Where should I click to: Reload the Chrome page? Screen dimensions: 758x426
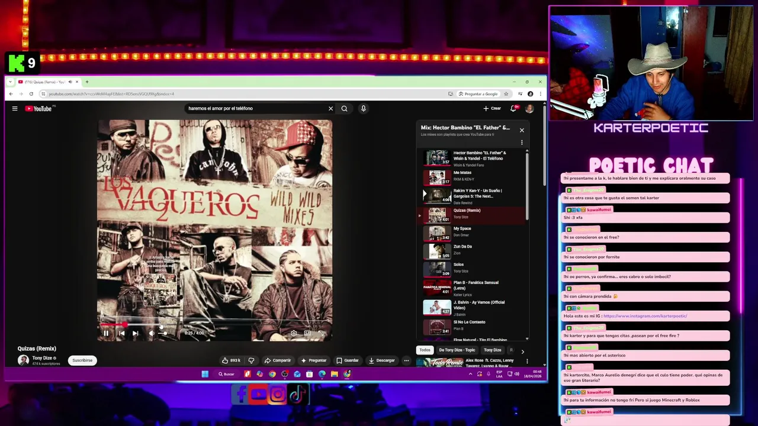(x=31, y=94)
